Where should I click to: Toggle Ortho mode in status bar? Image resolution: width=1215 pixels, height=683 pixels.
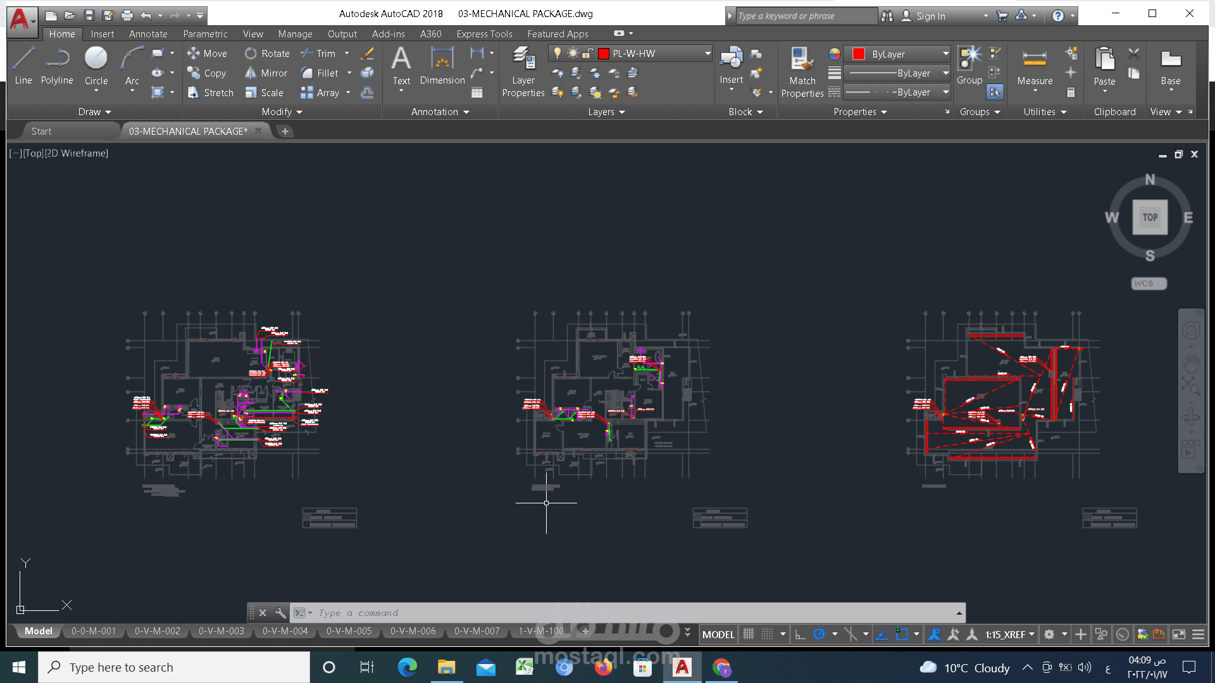point(801,634)
